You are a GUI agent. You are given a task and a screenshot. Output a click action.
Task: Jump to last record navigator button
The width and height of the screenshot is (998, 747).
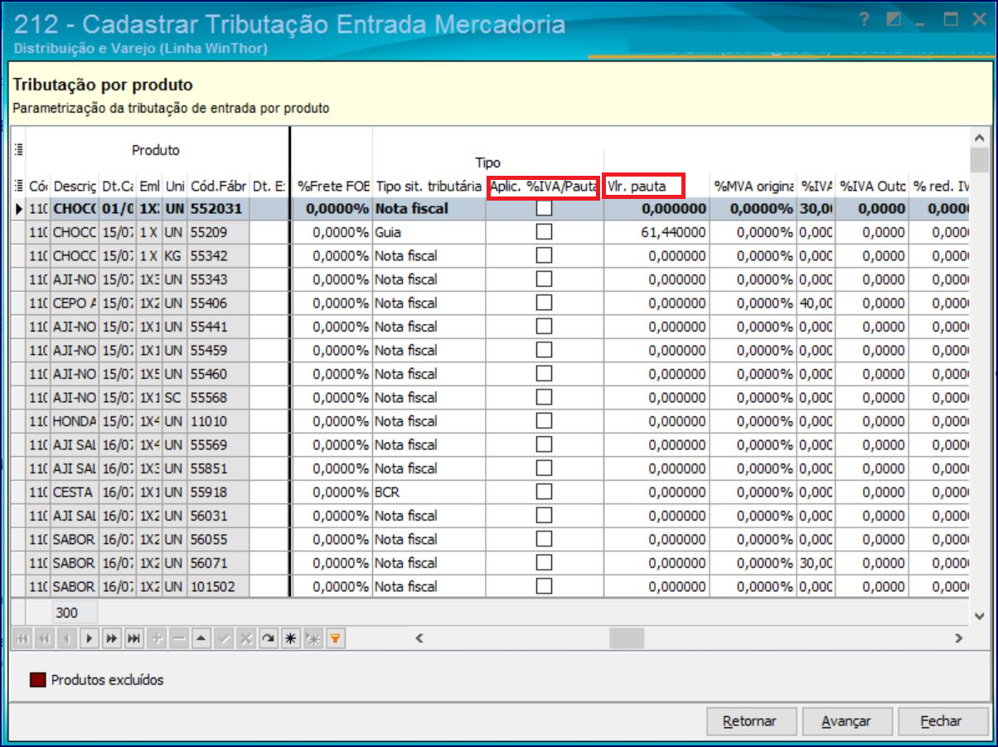134,638
